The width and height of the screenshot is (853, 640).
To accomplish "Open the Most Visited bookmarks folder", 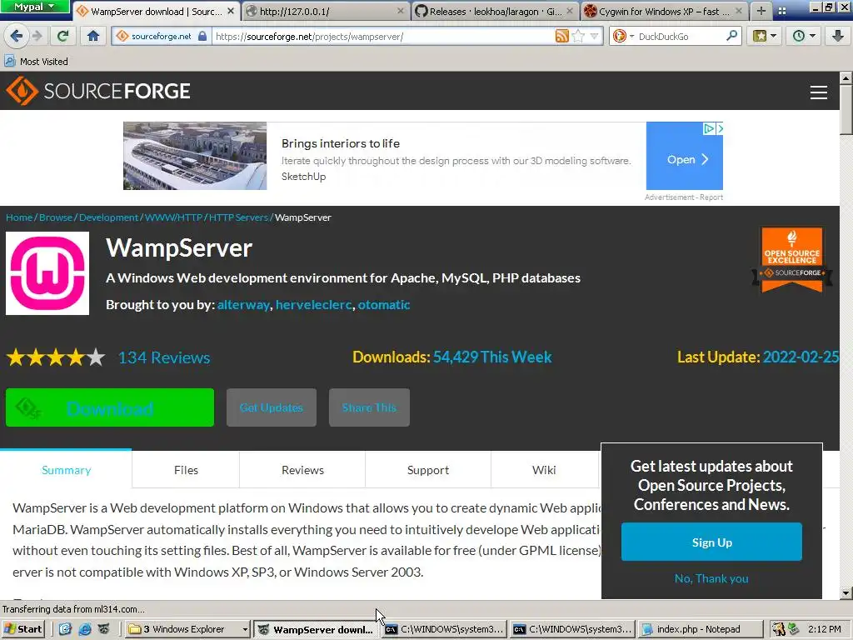I will pyautogui.click(x=36, y=62).
